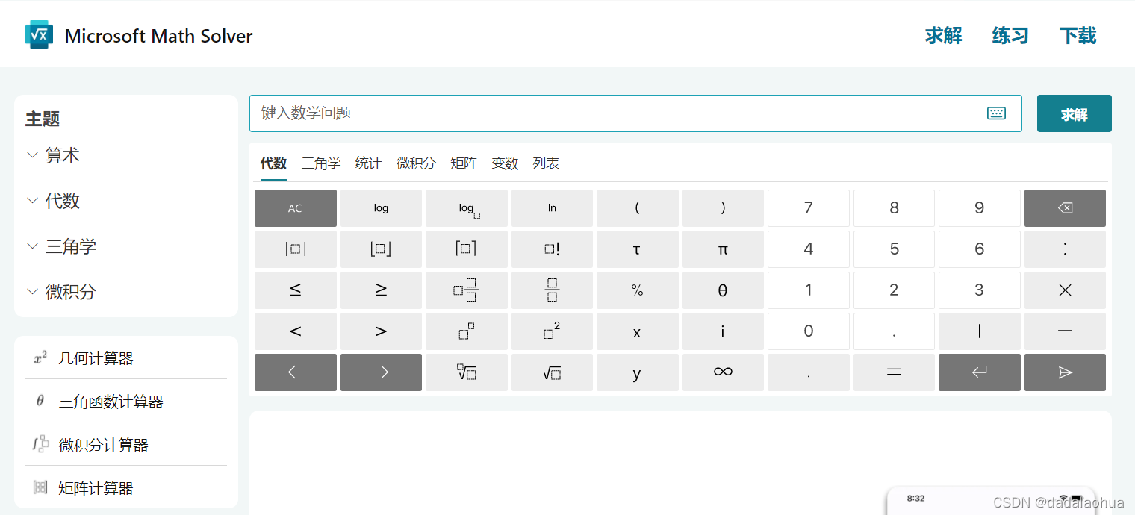
Task: Open 求解 in top navigation
Action: (943, 36)
